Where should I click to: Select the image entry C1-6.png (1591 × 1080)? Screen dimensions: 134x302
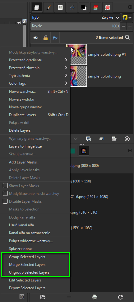coord(101,197)
